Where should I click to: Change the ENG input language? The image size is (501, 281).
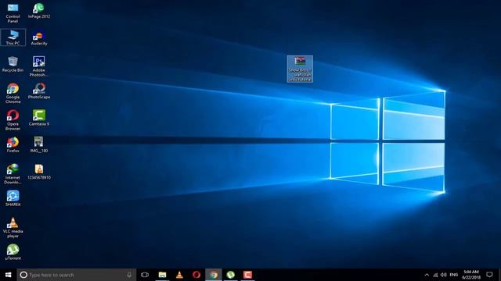coord(454,275)
